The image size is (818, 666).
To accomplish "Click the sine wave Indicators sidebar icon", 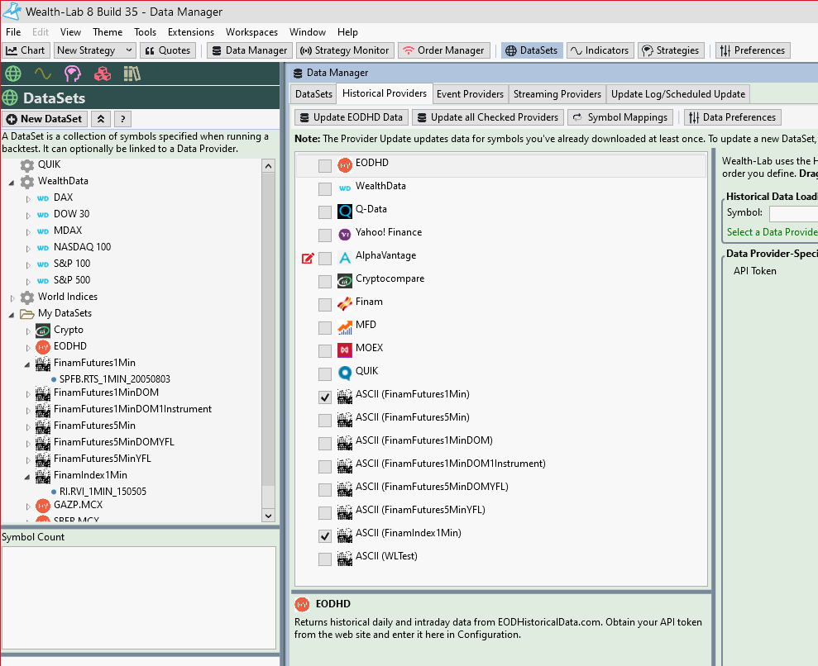I will click(x=43, y=74).
